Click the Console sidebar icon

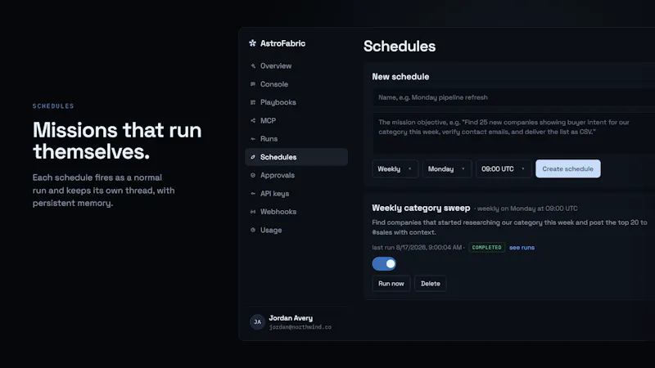pos(253,84)
